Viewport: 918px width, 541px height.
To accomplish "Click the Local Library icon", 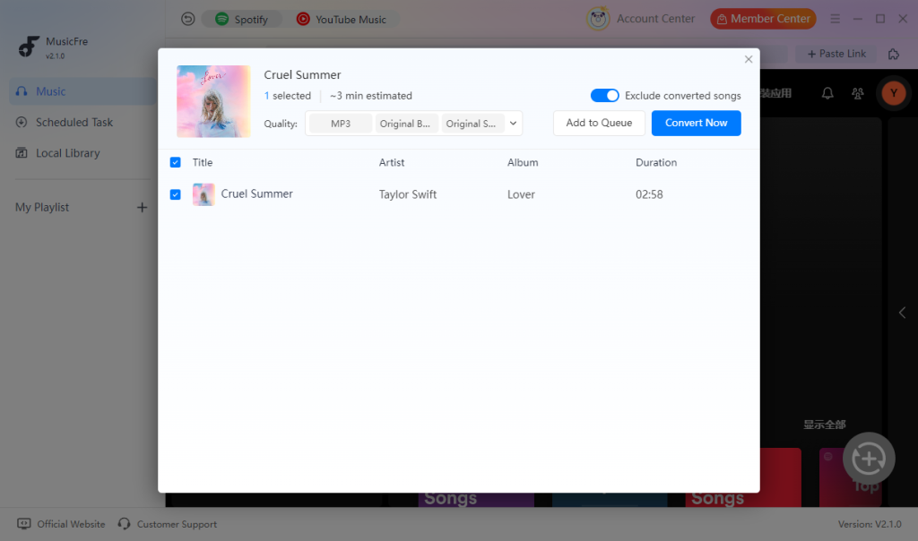I will 22,153.
